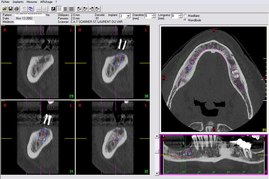Click the save floppy disk icon

tap(10, 8)
